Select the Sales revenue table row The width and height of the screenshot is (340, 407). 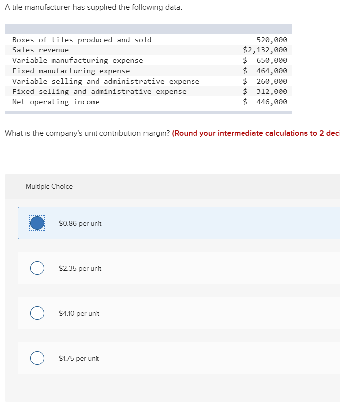point(148,50)
